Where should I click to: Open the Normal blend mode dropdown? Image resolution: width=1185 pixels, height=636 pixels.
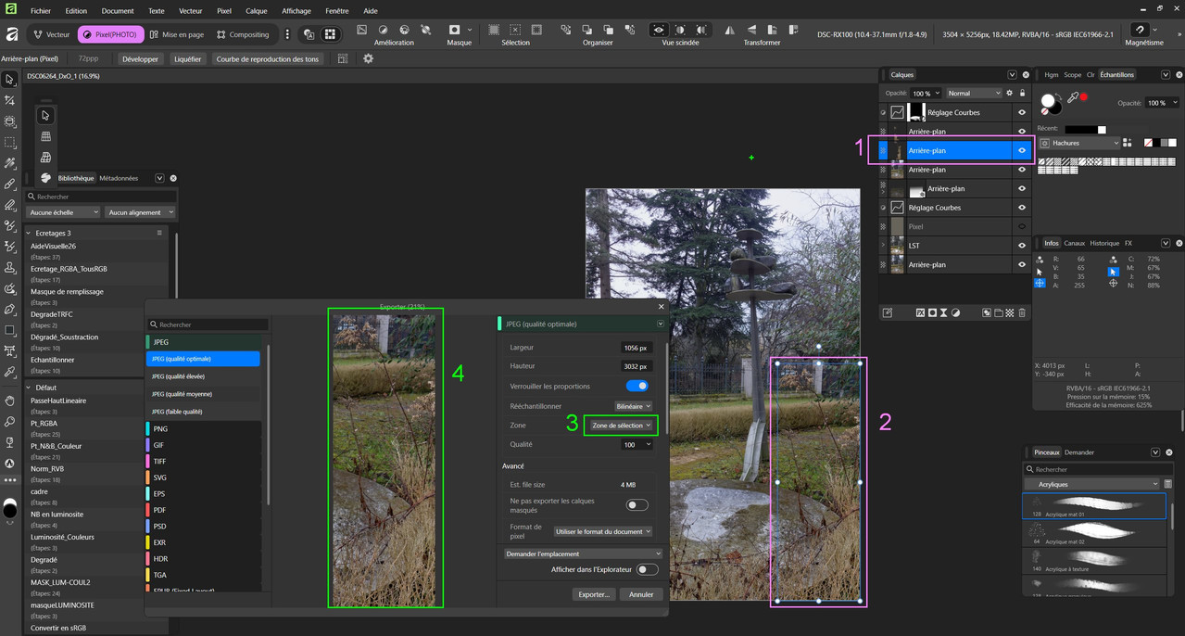click(974, 93)
